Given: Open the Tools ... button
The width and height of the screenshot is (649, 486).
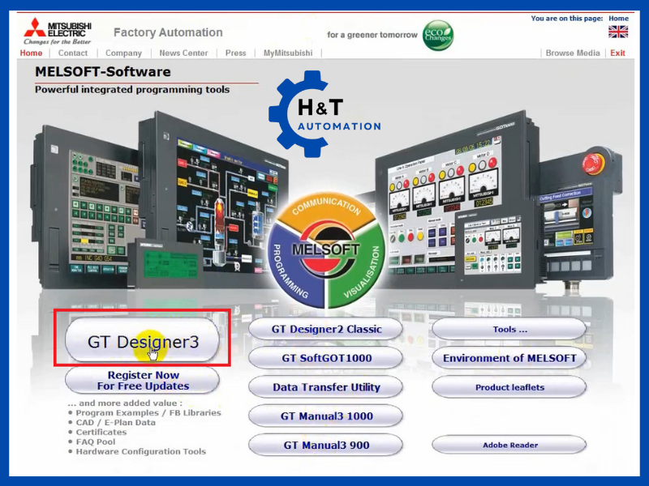Looking at the screenshot, I should click(509, 330).
